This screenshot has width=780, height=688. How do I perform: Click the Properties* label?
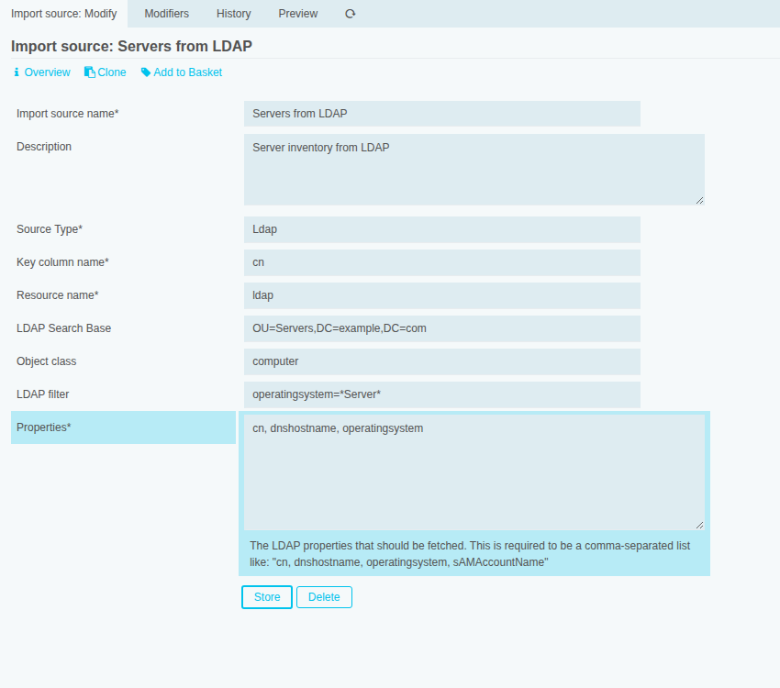click(44, 427)
